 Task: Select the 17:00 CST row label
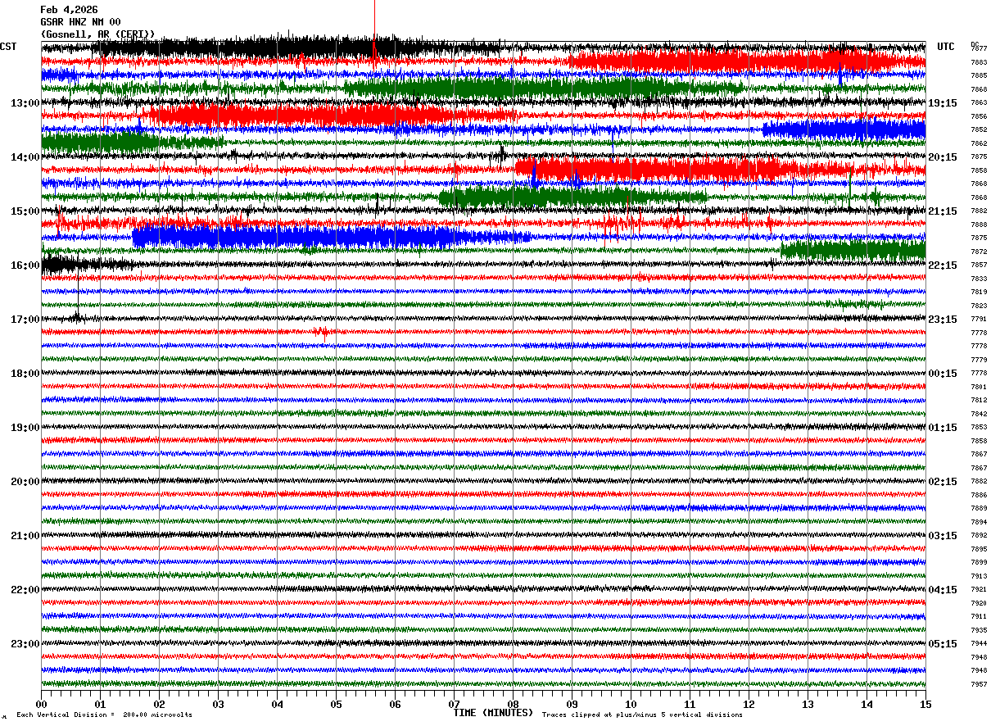(25, 320)
